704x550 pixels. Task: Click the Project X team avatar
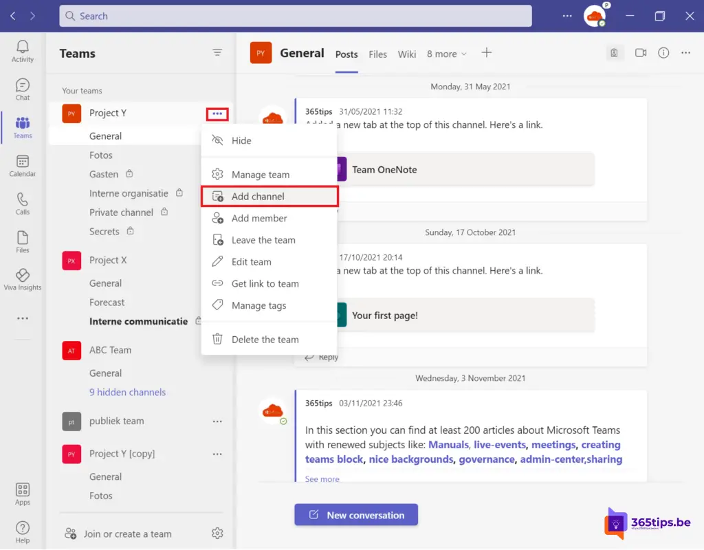click(x=71, y=261)
